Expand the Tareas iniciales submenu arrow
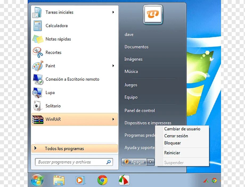 (113, 12)
